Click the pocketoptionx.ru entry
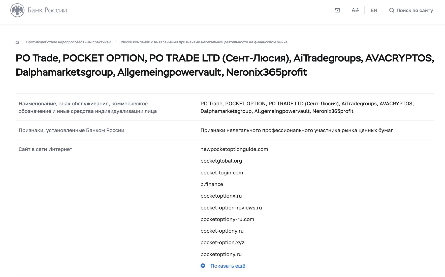 click(221, 196)
